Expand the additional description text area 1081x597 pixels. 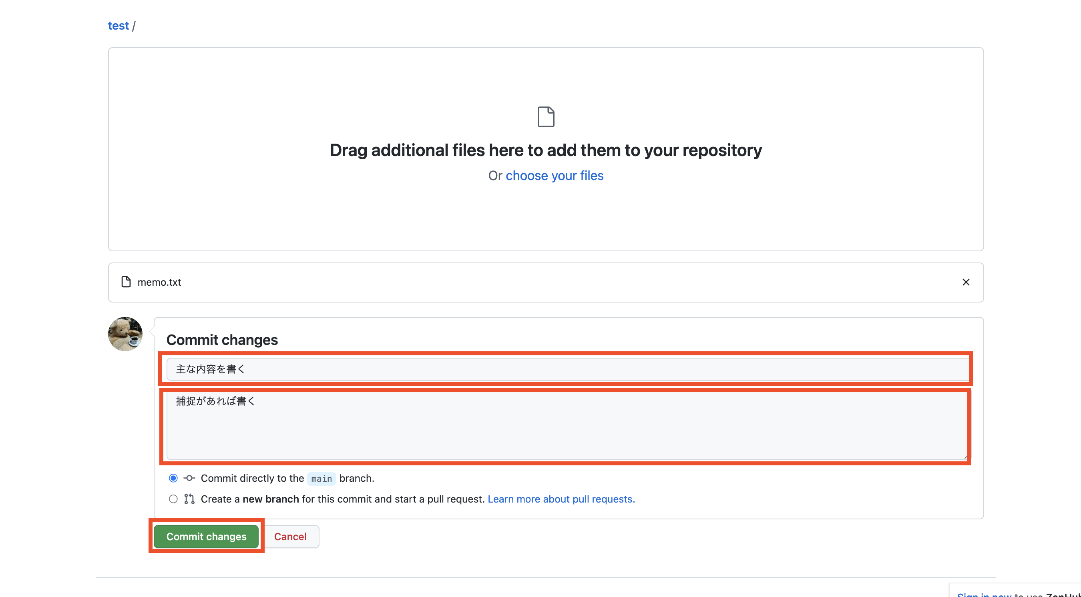(x=963, y=457)
